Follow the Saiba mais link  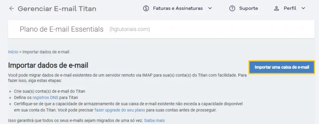coord(154,121)
